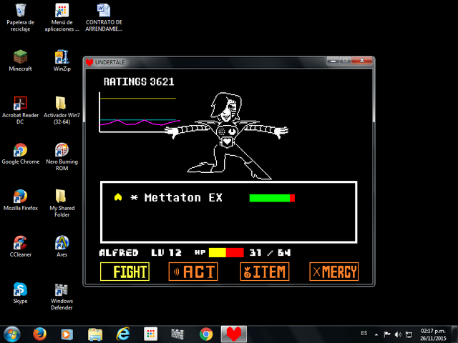Select Acrobat Reader DC desktop icon
The width and height of the screenshot is (458, 343).
point(21,110)
